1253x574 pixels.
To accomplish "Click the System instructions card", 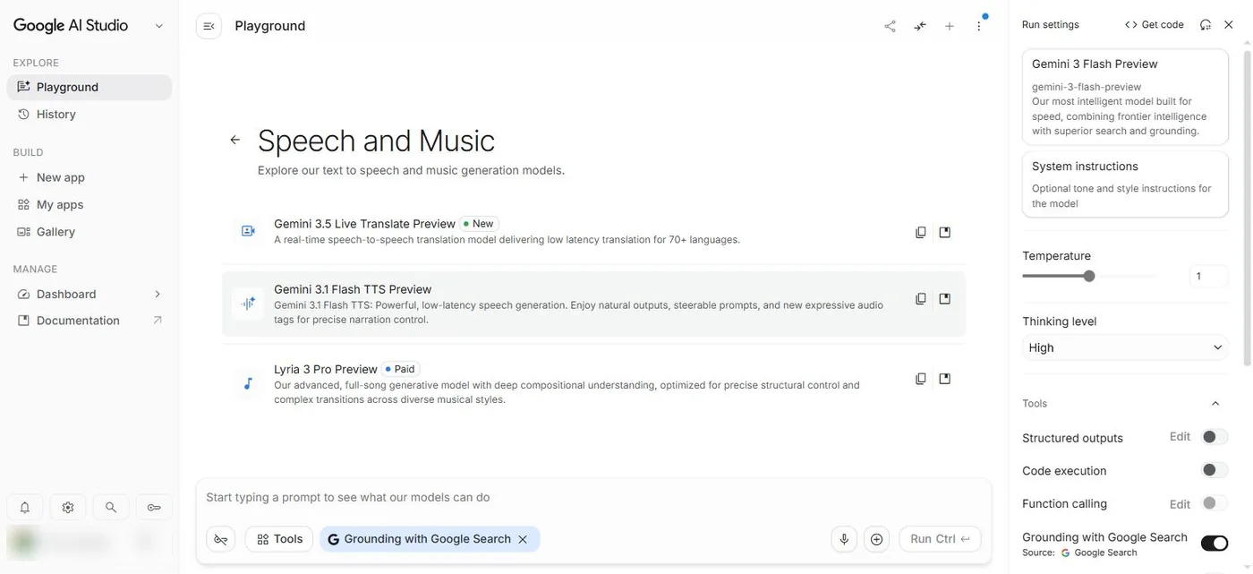I will pyautogui.click(x=1125, y=184).
